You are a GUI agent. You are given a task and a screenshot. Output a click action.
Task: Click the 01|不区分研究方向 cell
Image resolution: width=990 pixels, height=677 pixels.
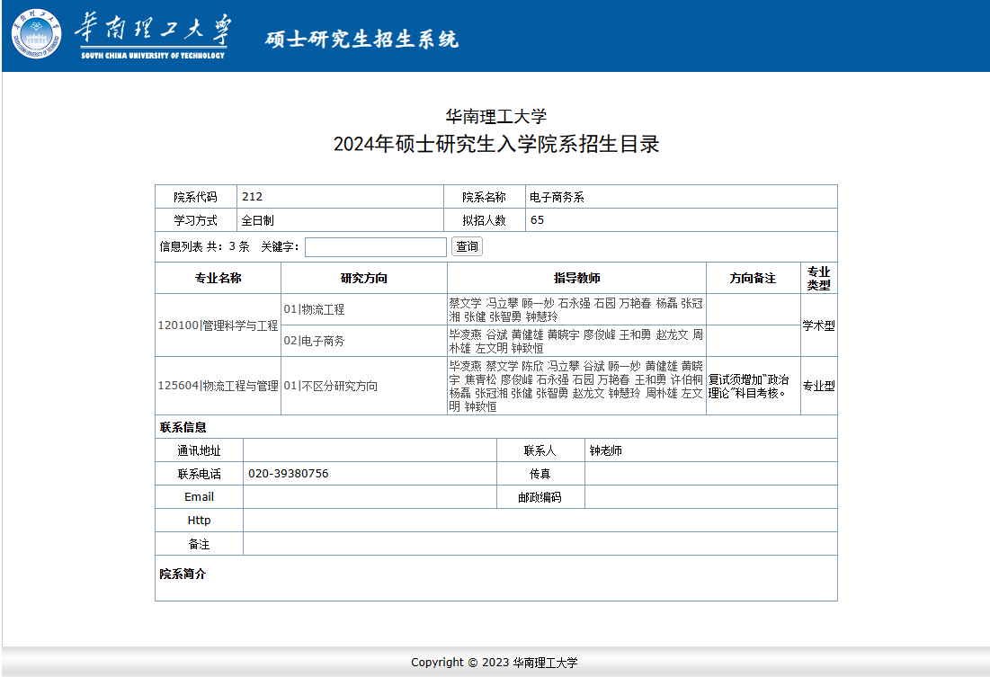pyautogui.click(x=363, y=386)
